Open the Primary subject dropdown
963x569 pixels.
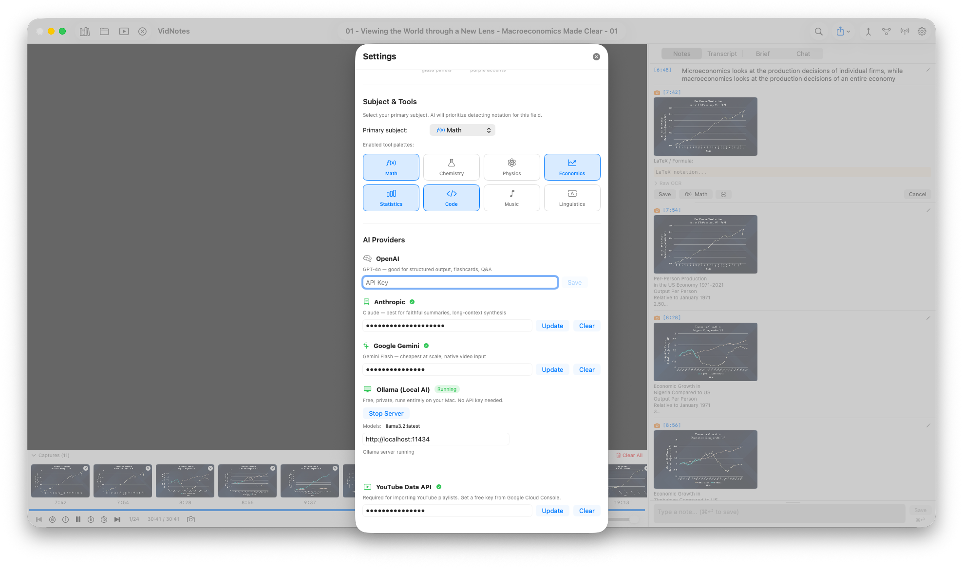pyautogui.click(x=462, y=130)
